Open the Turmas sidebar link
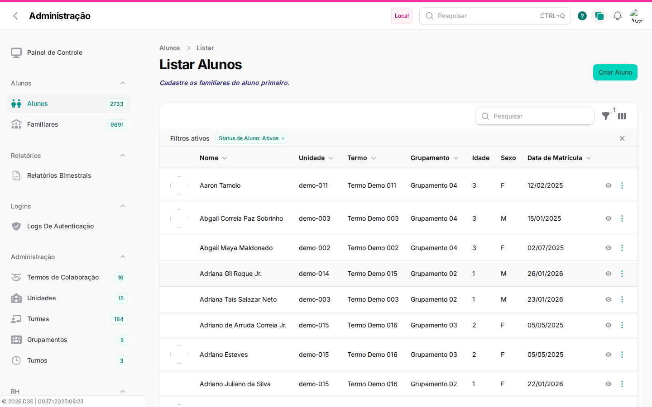652x407 pixels. (x=69, y=319)
